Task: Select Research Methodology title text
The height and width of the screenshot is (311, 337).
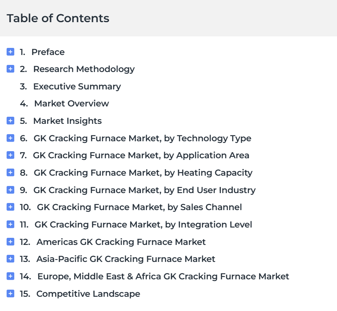Action: [84, 69]
